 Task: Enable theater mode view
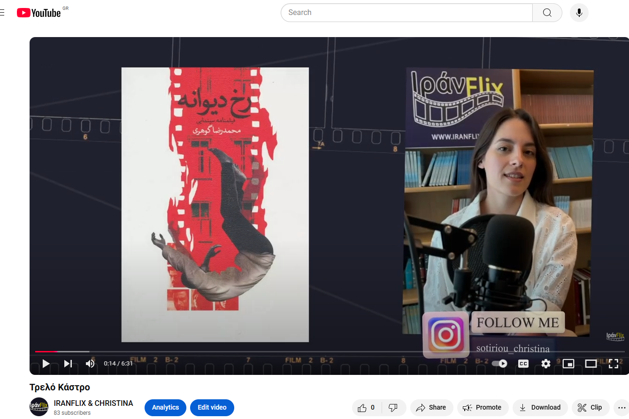[x=591, y=364]
